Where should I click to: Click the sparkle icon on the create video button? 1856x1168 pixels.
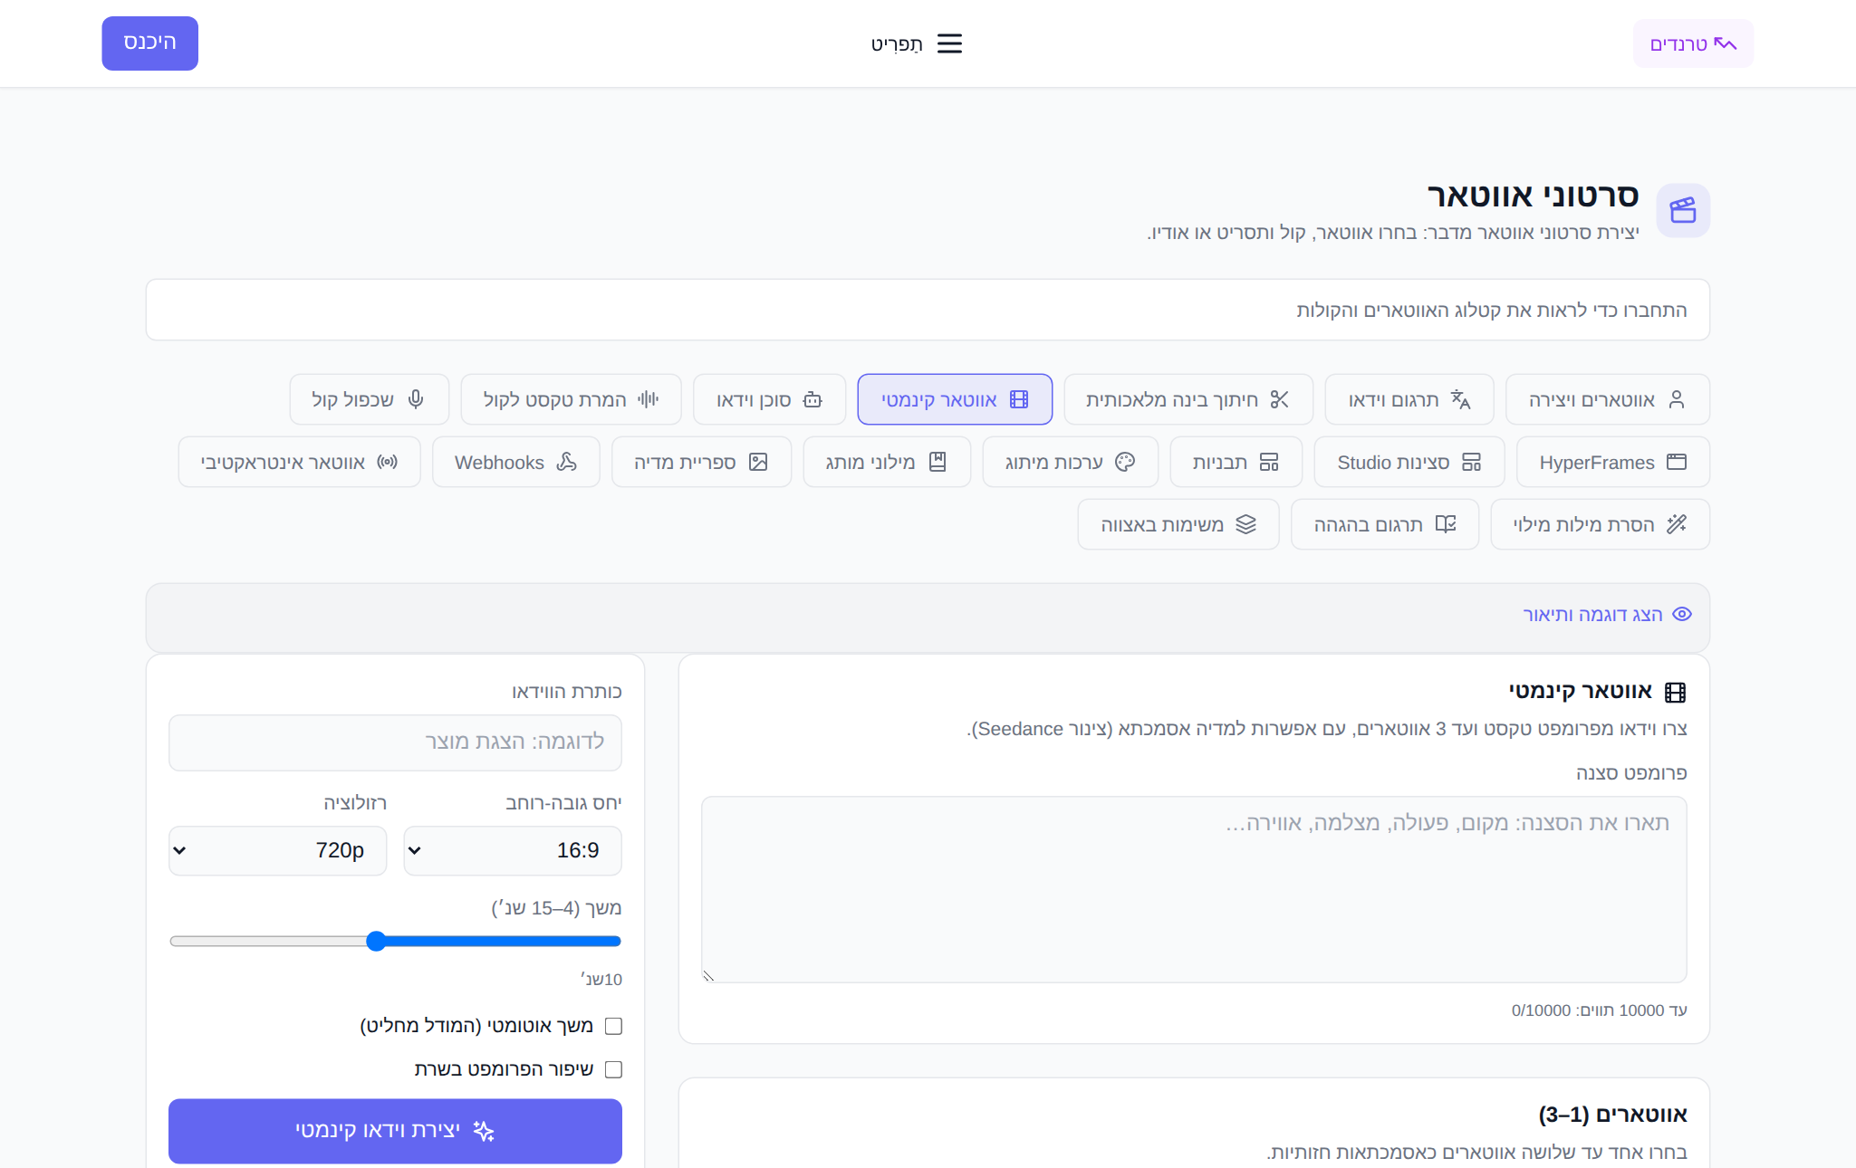click(x=484, y=1131)
